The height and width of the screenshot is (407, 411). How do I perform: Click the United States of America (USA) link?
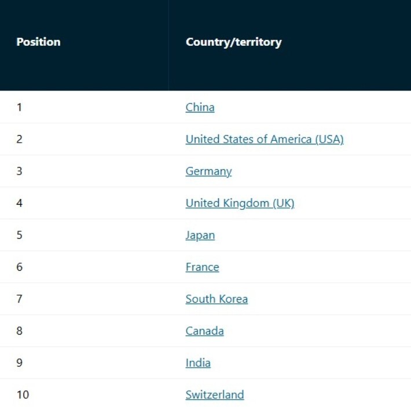(x=264, y=139)
